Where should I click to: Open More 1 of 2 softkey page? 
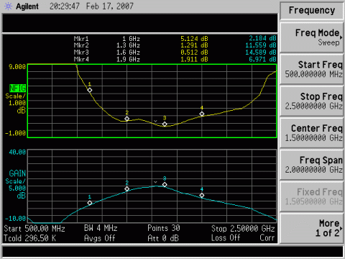coord(311,228)
